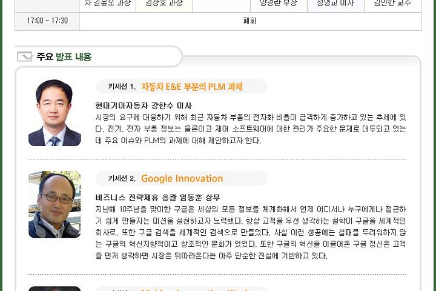Click the 키세션 2. label
Viewport: 436px width, 291px height.
click(122, 178)
